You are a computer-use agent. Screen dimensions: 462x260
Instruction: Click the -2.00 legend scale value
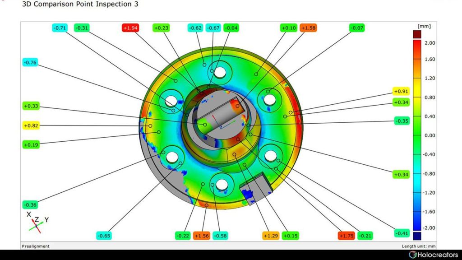(429, 228)
